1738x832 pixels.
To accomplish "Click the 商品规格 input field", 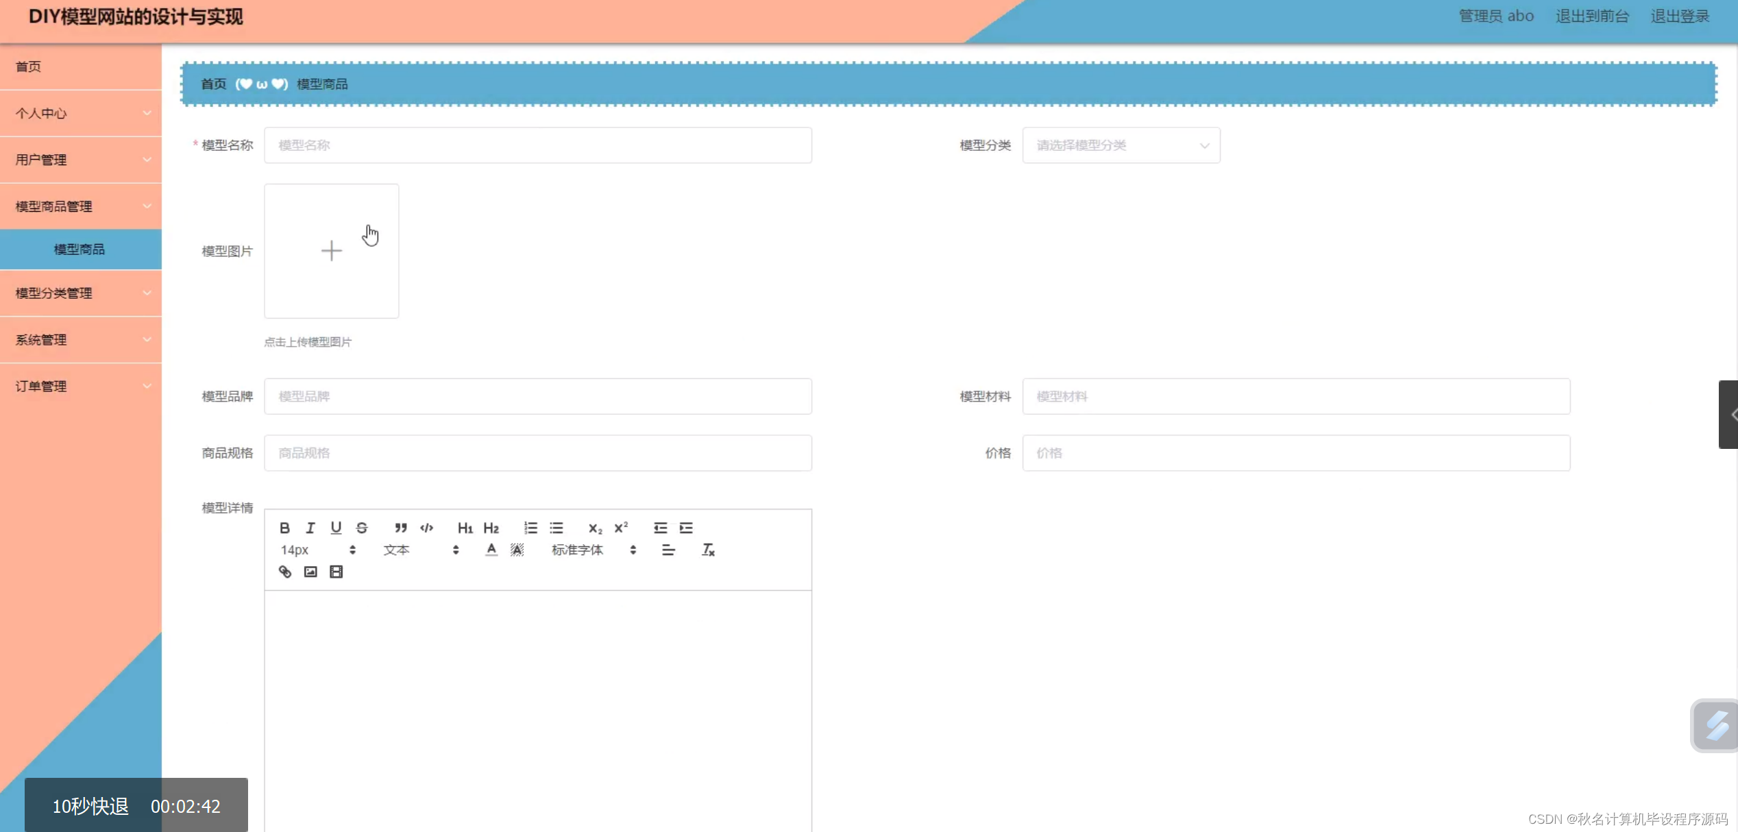I will (538, 453).
